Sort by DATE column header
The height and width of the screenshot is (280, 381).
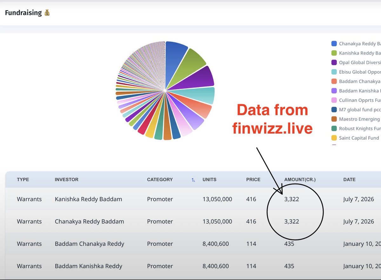point(349,180)
